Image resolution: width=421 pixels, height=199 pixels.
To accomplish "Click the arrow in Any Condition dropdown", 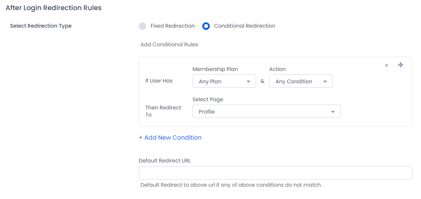I will (x=325, y=81).
